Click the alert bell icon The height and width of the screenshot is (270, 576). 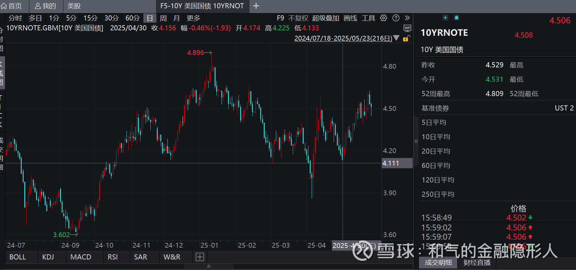(457, 18)
